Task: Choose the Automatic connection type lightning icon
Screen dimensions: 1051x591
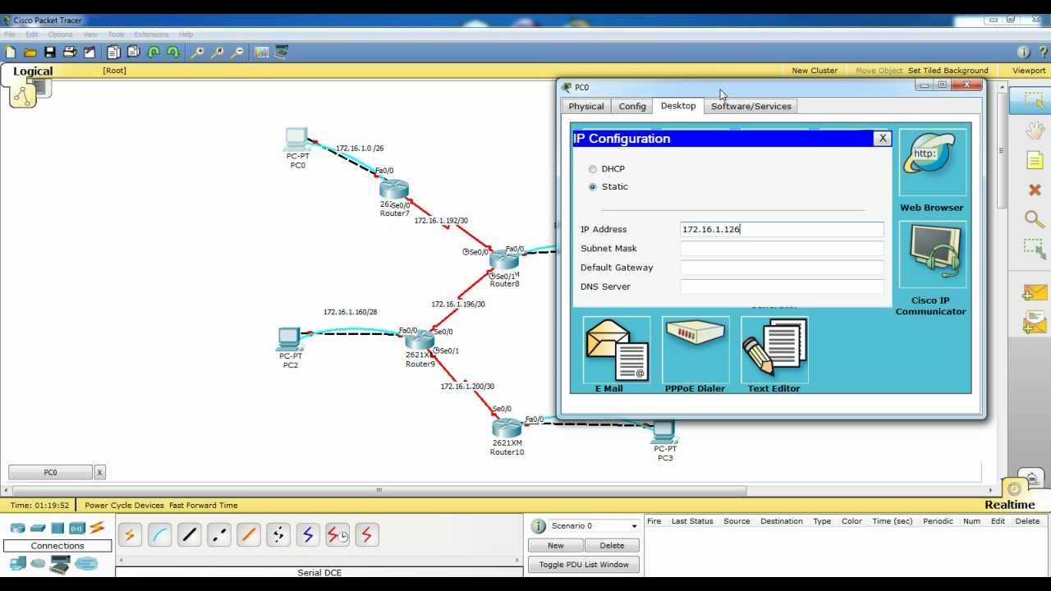Action: (130, 535)
